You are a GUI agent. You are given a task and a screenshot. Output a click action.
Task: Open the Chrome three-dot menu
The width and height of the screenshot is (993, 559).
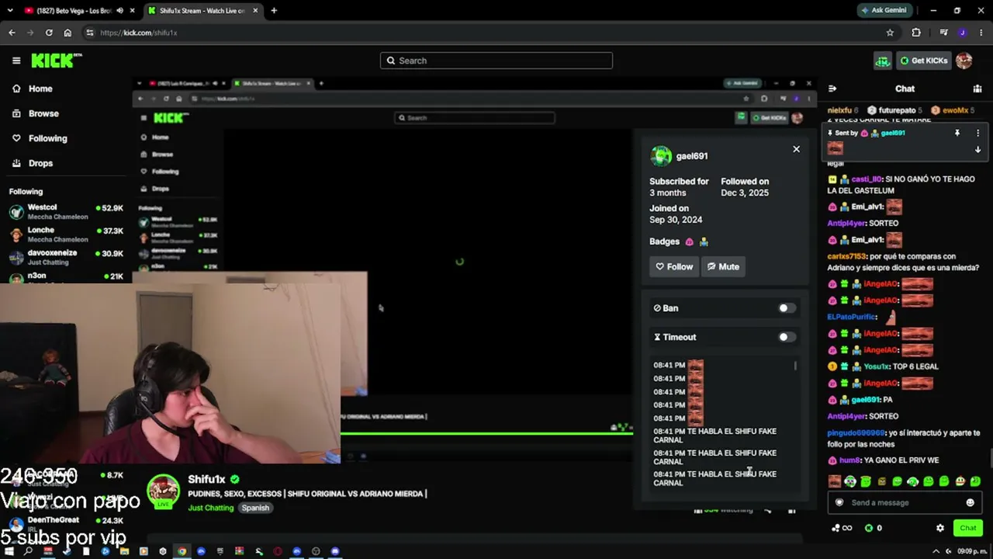click(x=981, y=33)
